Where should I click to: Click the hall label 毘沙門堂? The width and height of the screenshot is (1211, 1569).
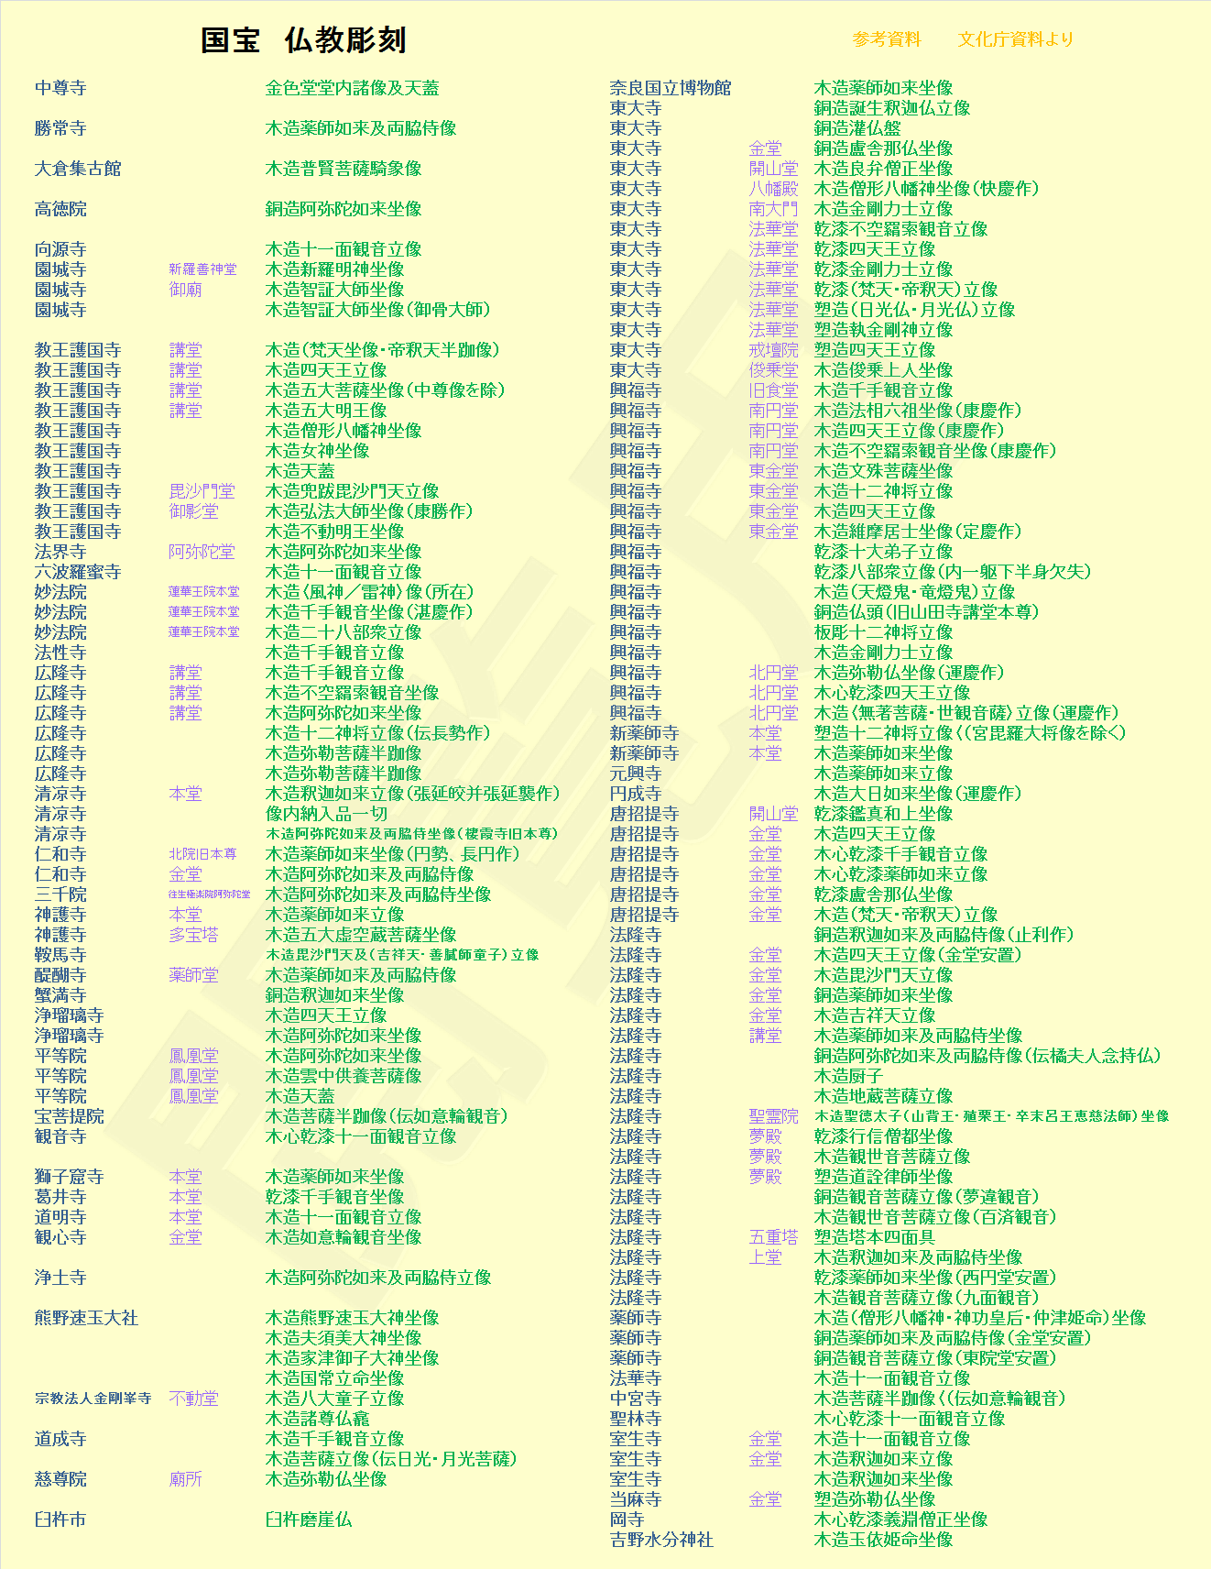202,491
